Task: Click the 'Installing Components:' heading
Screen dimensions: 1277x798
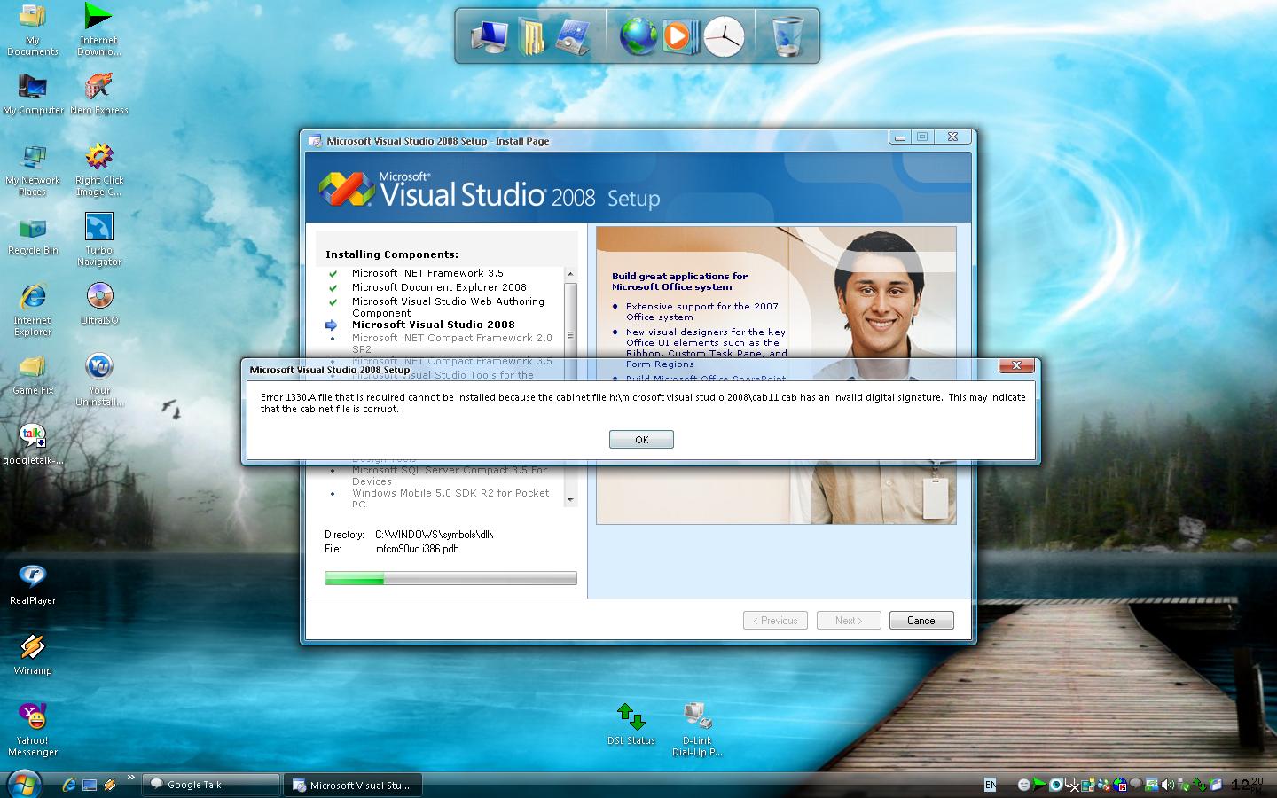Action: [392, 254]
